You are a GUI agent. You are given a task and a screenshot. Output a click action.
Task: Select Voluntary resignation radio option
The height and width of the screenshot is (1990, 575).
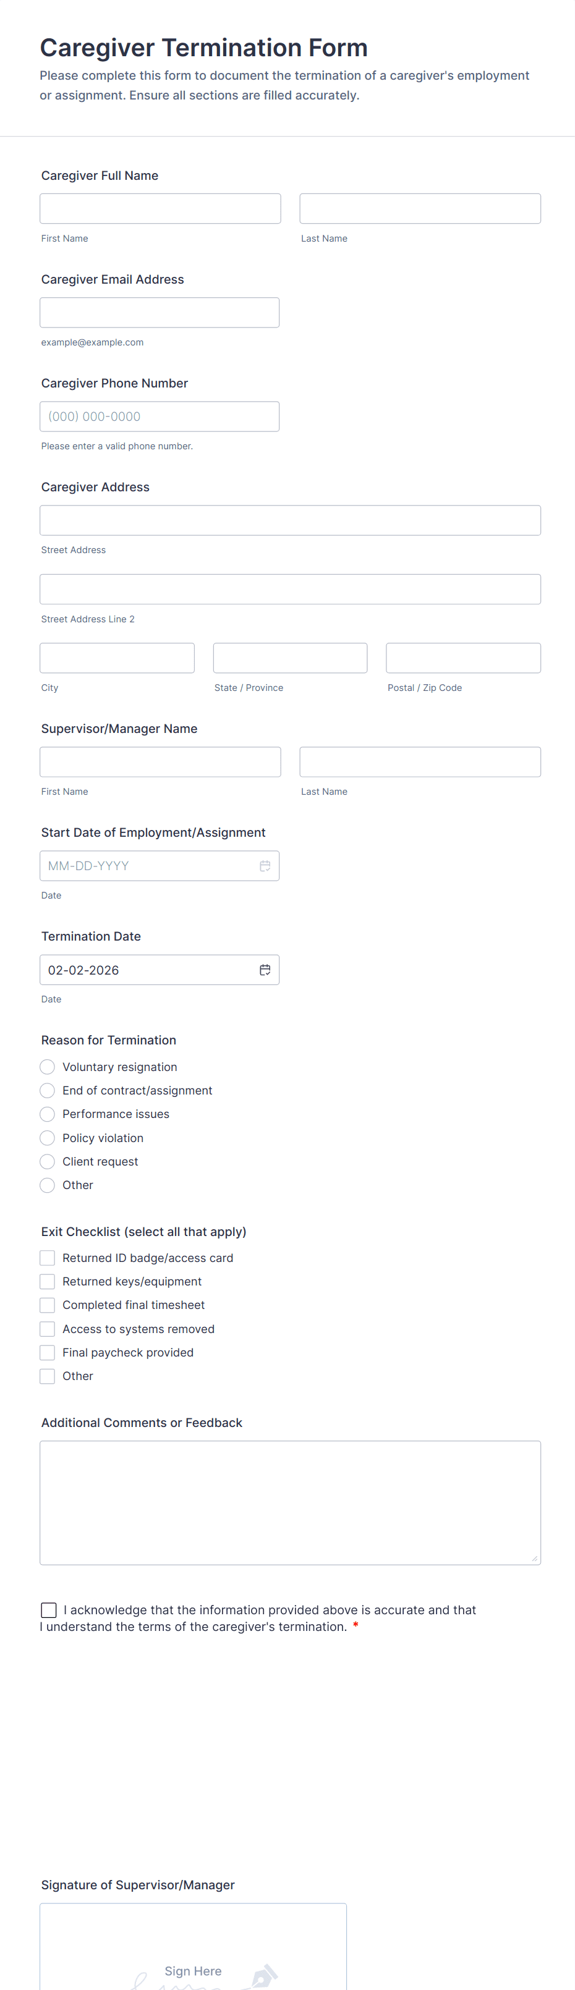coord(47,1067)
